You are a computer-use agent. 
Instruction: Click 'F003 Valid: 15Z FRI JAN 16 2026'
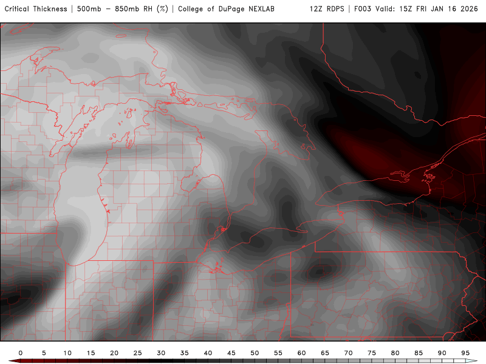[x=416, y=9]
